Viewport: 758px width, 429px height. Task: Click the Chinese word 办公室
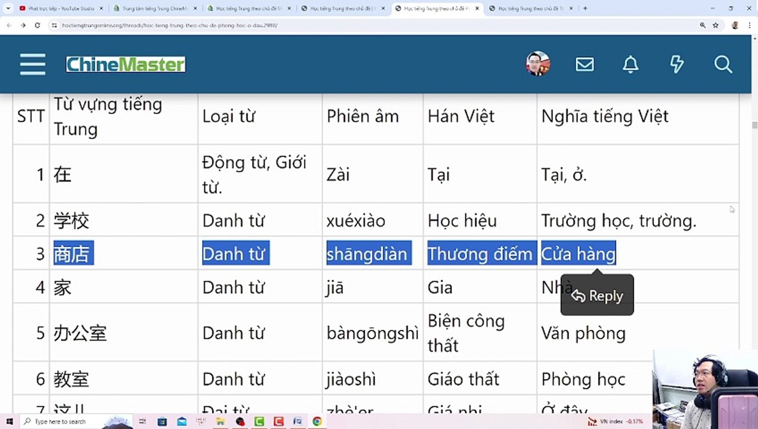80,332
